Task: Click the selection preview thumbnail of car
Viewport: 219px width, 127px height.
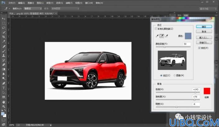Action: point(172,60)
